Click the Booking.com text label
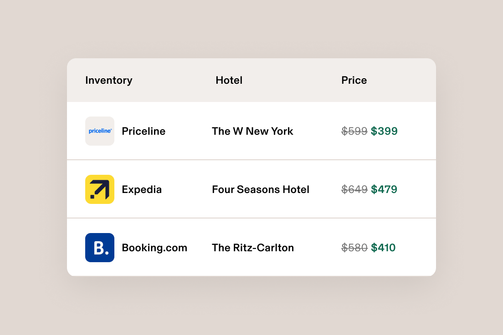Image resolution: width=503 pixels, height=335 pixels. [x=154, y=248]
